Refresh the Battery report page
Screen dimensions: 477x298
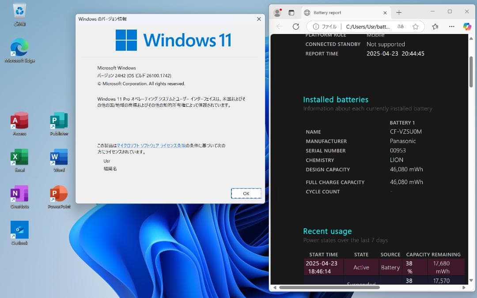click(x=295, y=26)
